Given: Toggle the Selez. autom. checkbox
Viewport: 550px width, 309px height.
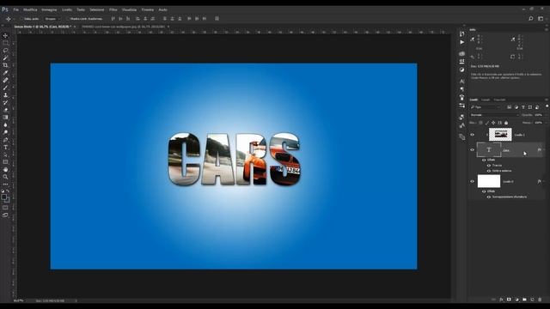Looking at the screenshot, I should tap(21, 19).
